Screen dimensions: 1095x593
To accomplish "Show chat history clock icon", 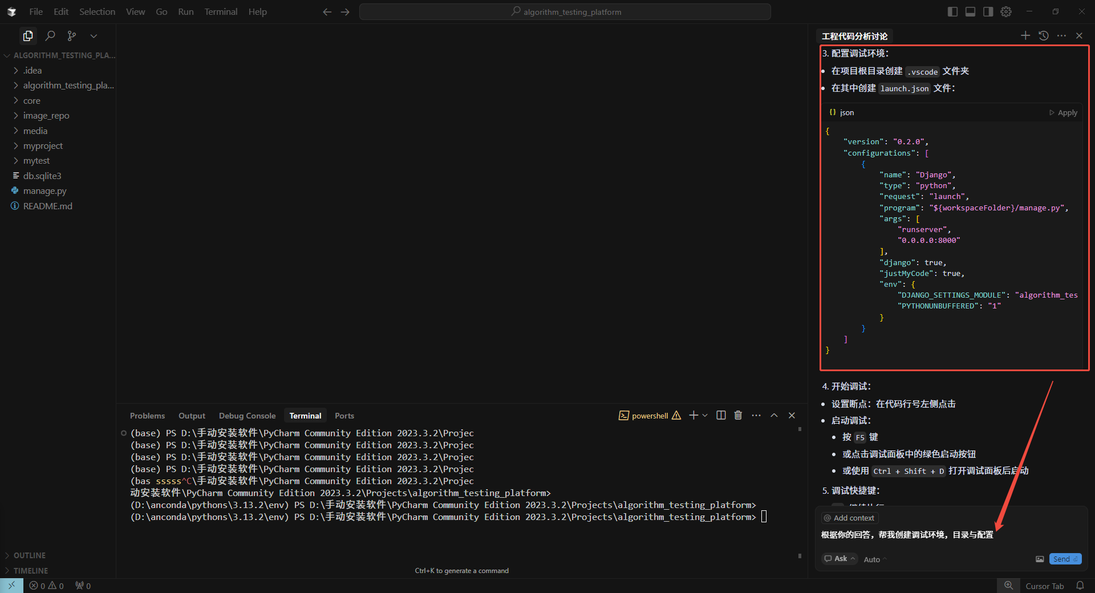I will point(1044,36).
